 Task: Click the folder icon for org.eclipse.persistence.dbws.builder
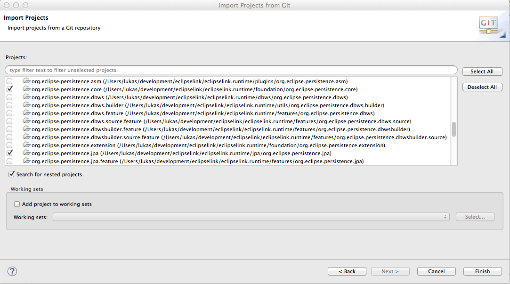point(27,105)
